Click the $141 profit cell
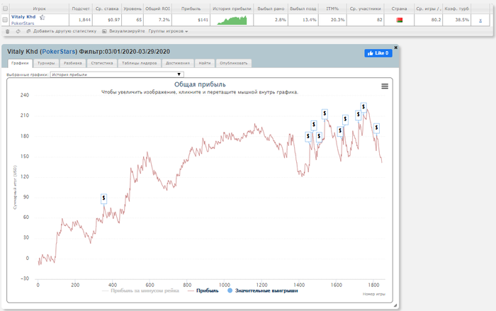The width and height of the screenshot is (496, 311). pyautogui.click(x=191, y=20)
